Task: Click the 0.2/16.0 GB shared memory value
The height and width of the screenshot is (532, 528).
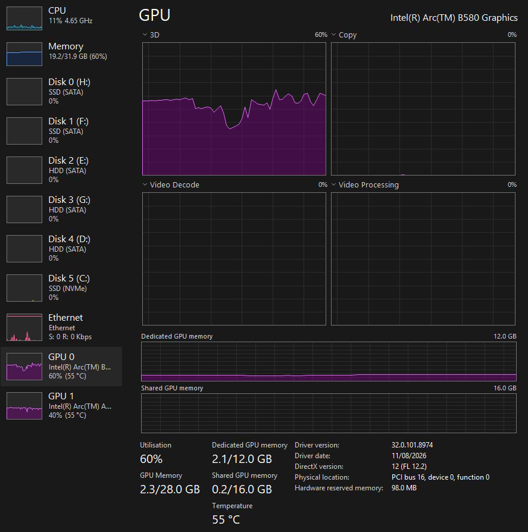Action: (x=242, y=489)
